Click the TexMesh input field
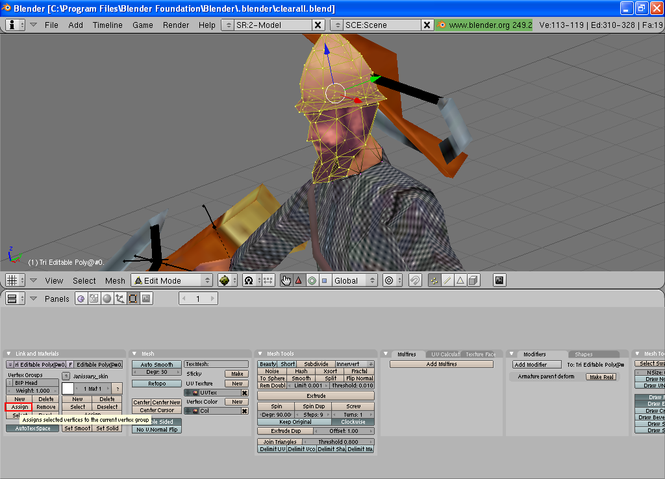The height and width of the screenshot is (479, 665). pyautogui.click(x=216, y=364)
